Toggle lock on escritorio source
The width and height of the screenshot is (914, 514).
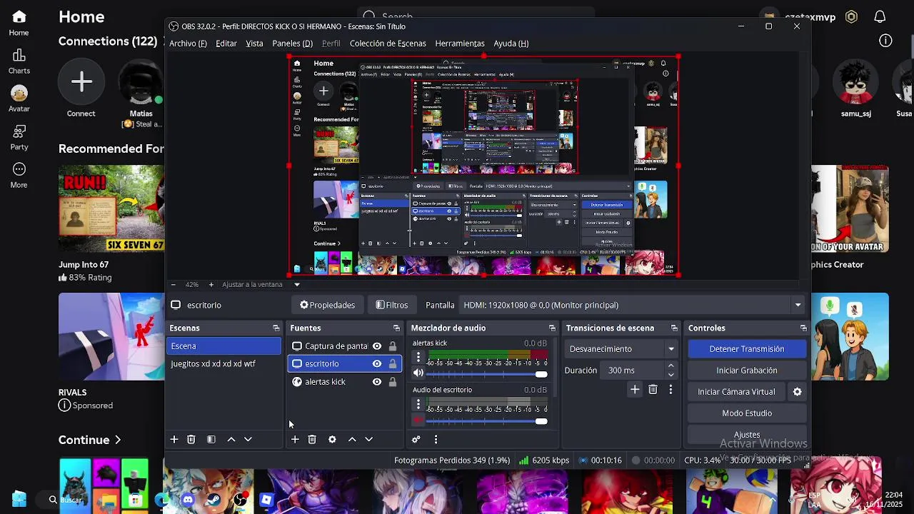[x=392, y=364]
